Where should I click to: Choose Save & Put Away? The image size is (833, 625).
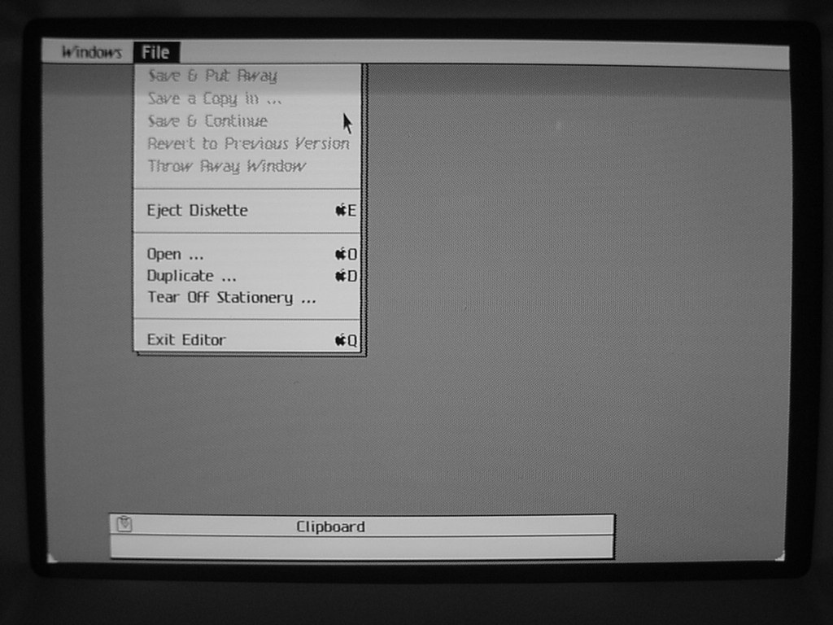click(212, 76)
